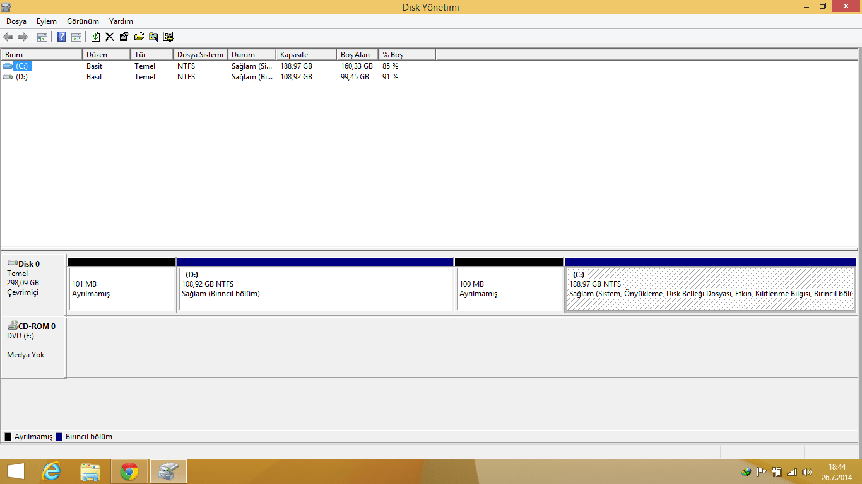Click the 108,92 GB capacity cell in the volume list
This screenshot has width=862, height=484.
click(296, 77)
